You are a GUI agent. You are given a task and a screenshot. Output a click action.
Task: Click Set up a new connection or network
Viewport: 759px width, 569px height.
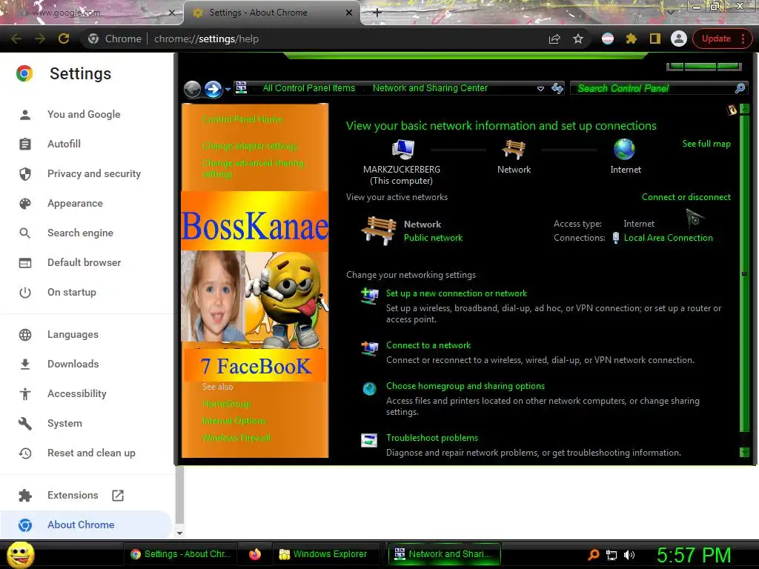tap(457, 293)
